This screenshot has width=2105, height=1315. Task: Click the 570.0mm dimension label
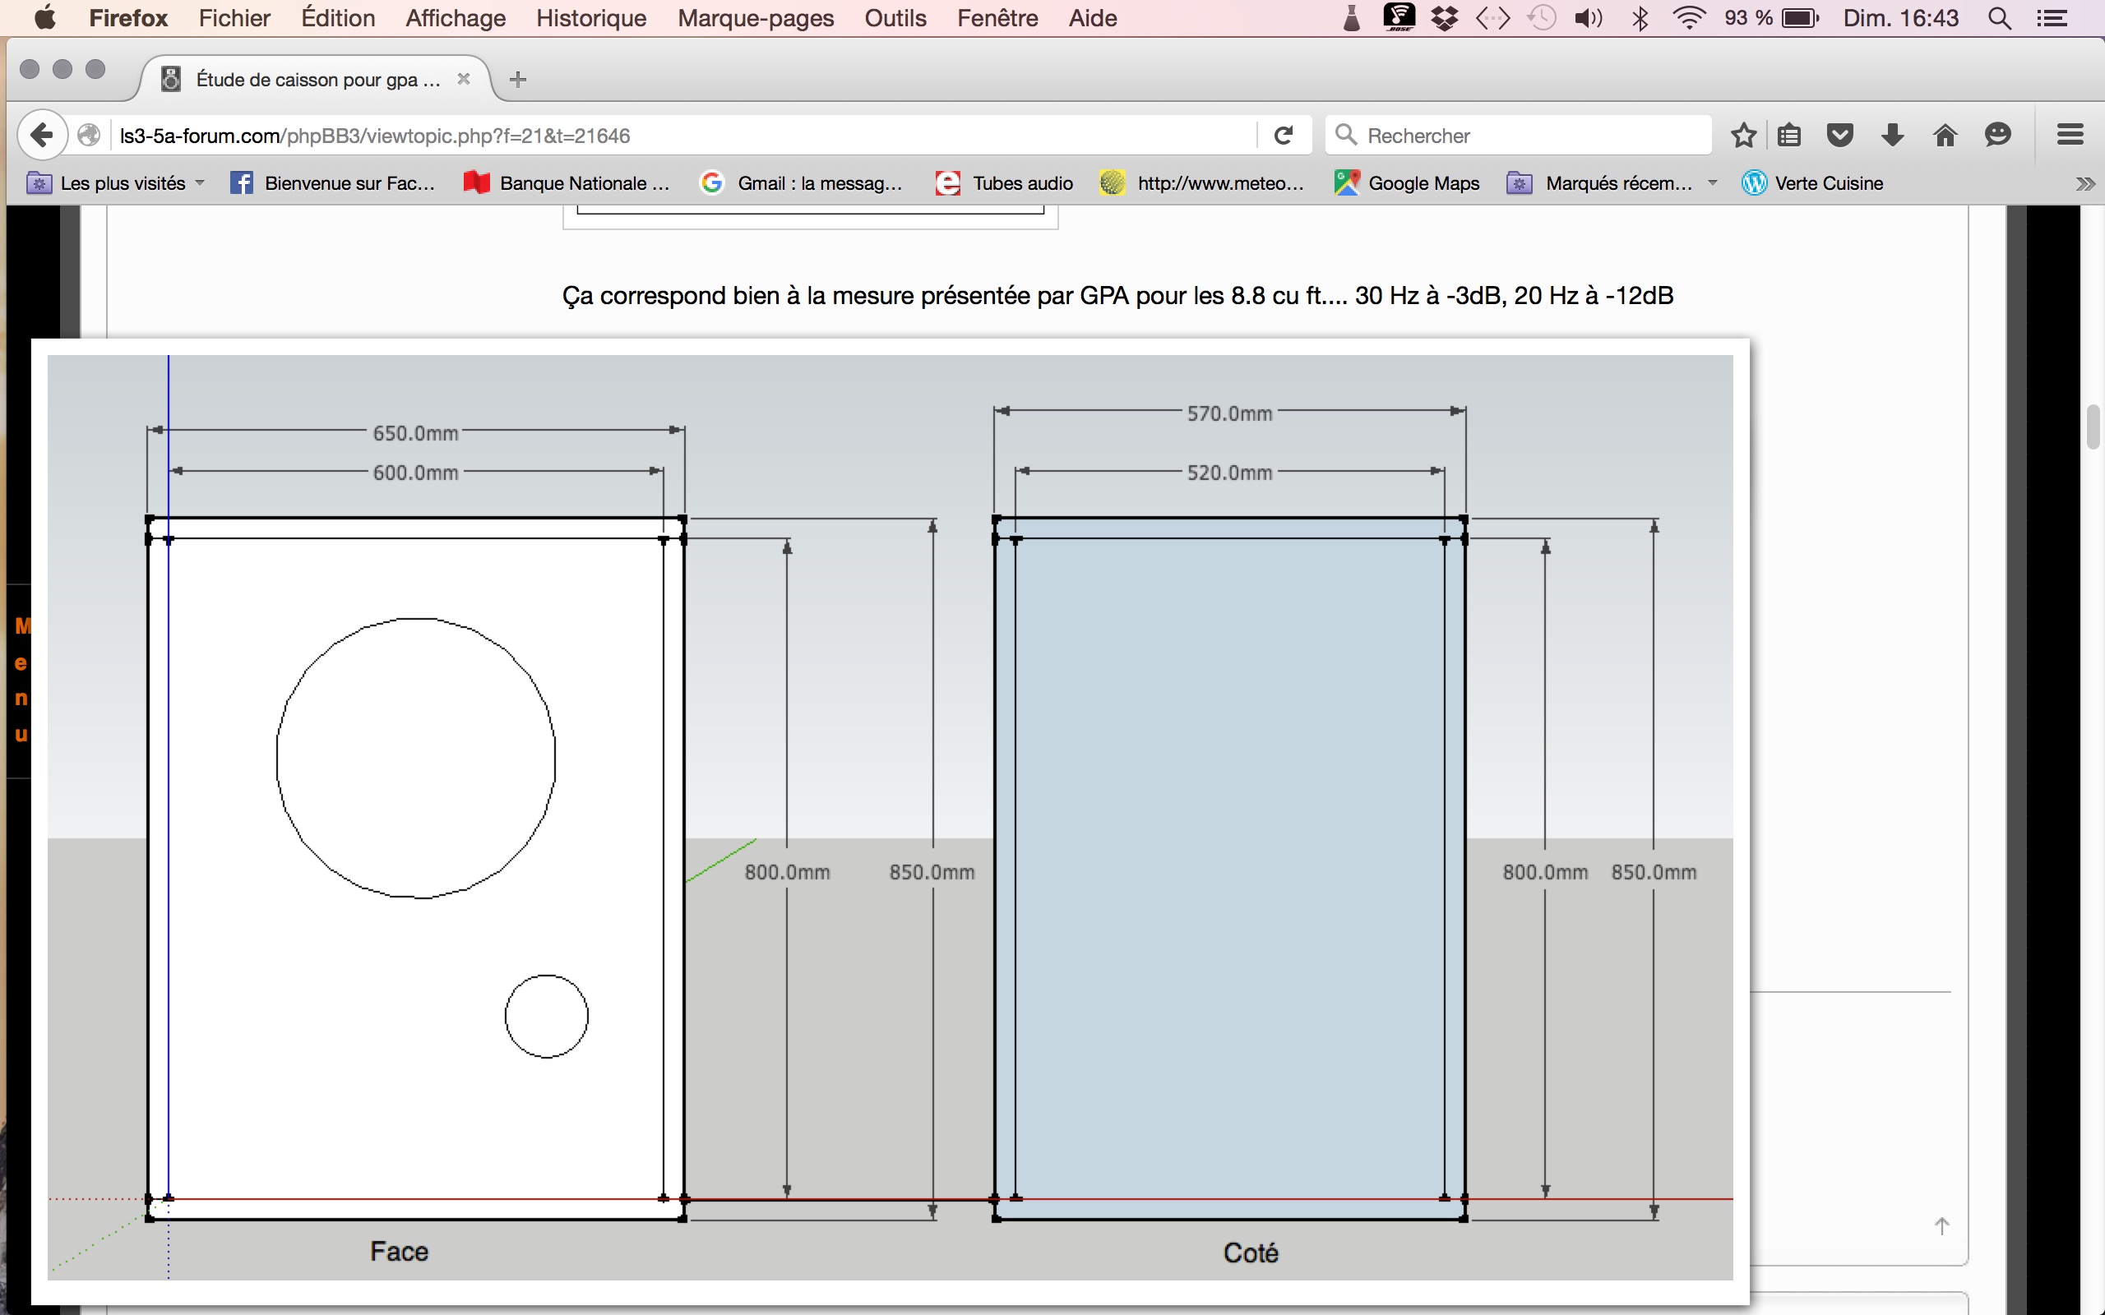tap(1229, 413)
